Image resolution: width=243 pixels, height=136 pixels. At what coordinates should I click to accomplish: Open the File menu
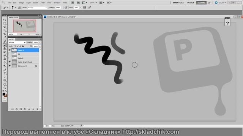click(x=9, y=3)
